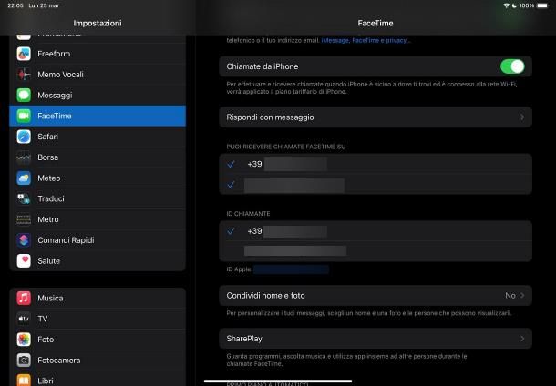Viewport: 556px width, 386px height.
Task: Select Safari settings
Action: tap(98, 137)
